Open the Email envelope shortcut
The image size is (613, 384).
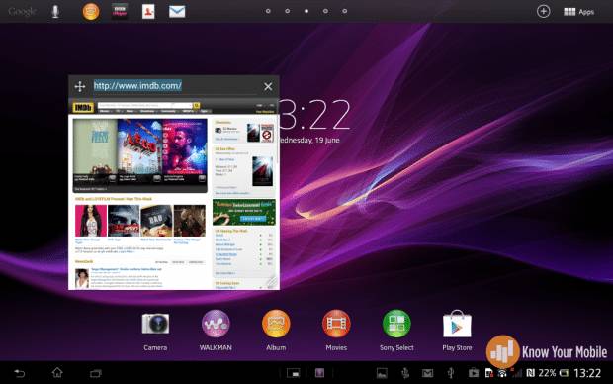[x=177, y=11]
